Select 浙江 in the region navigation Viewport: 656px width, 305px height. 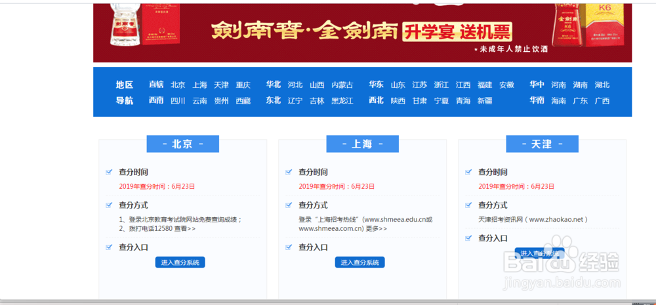[441, 85]
